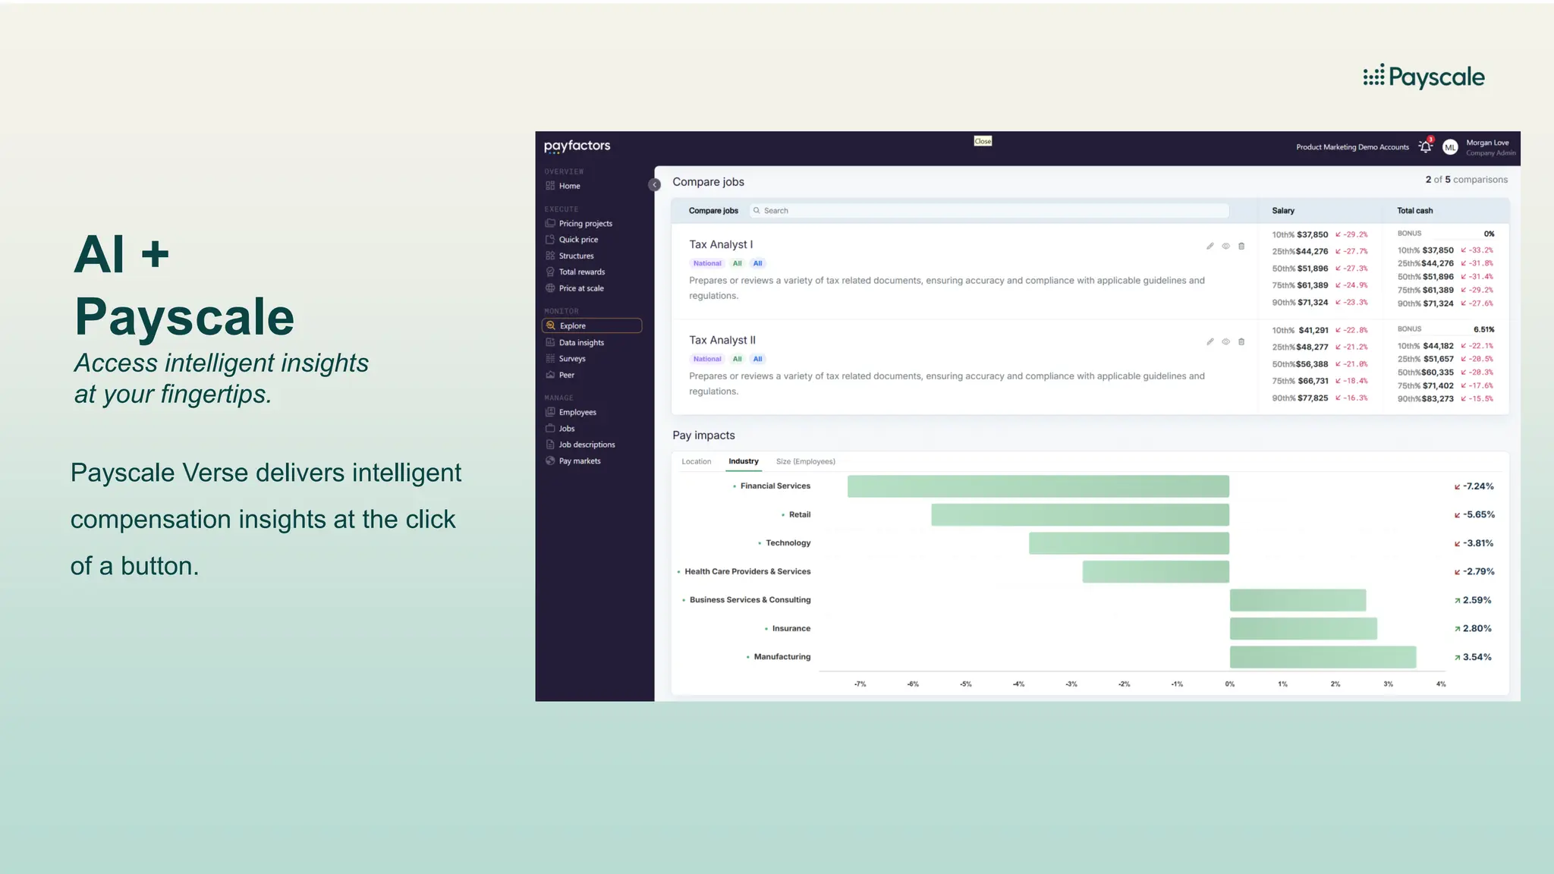
Task: Click the Financial Services bar
Action: [x=1038, y=486]
